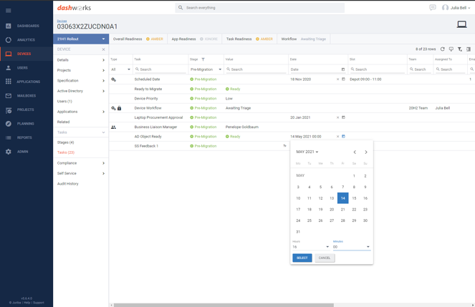
Task: Clear all grid filters icon
Action: pos(460,49)
